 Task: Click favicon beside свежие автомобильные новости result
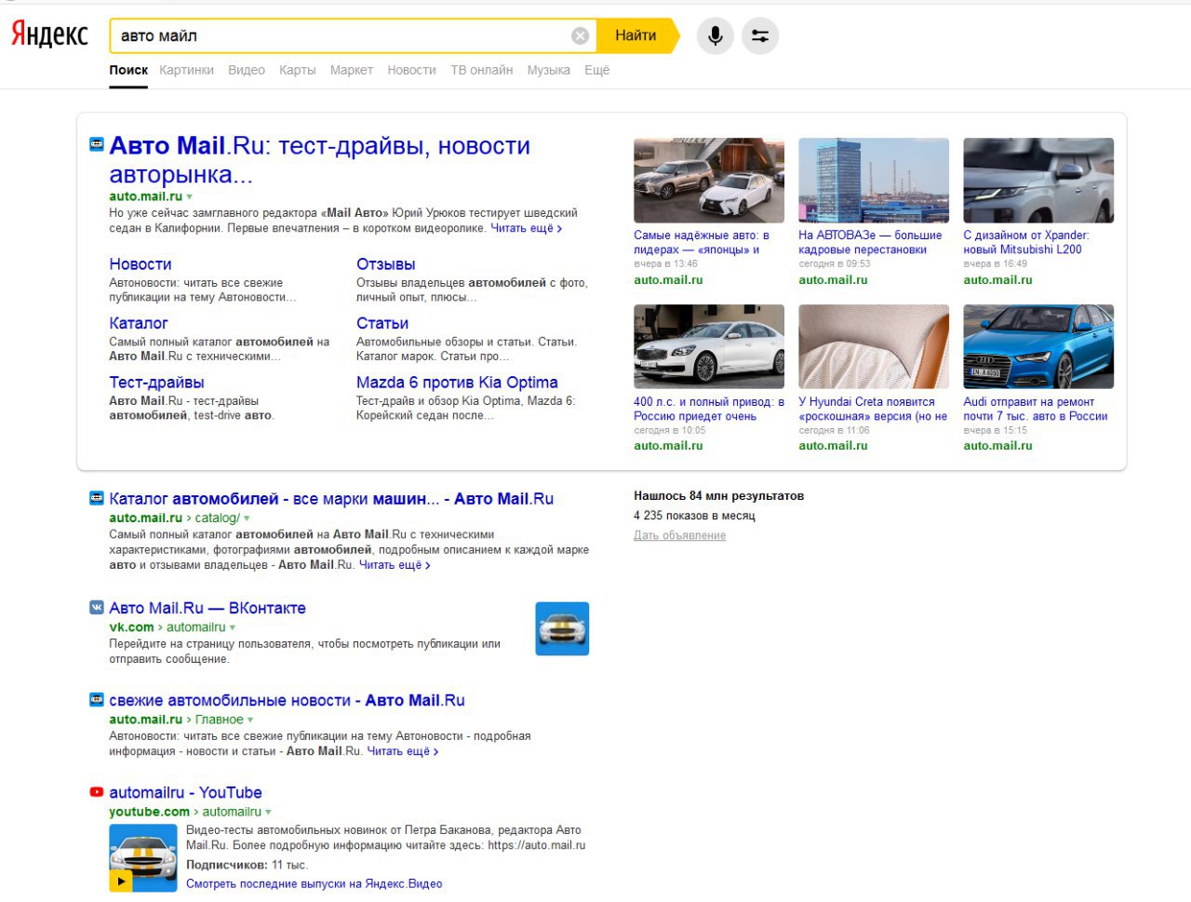(96, 699)
